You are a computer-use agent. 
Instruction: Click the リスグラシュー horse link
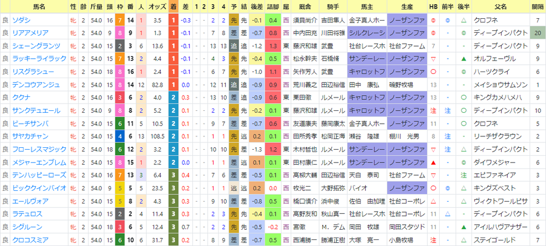33,72
